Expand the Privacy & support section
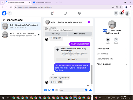The height and width of the screenshot is (100, 133). coord(112,64)
